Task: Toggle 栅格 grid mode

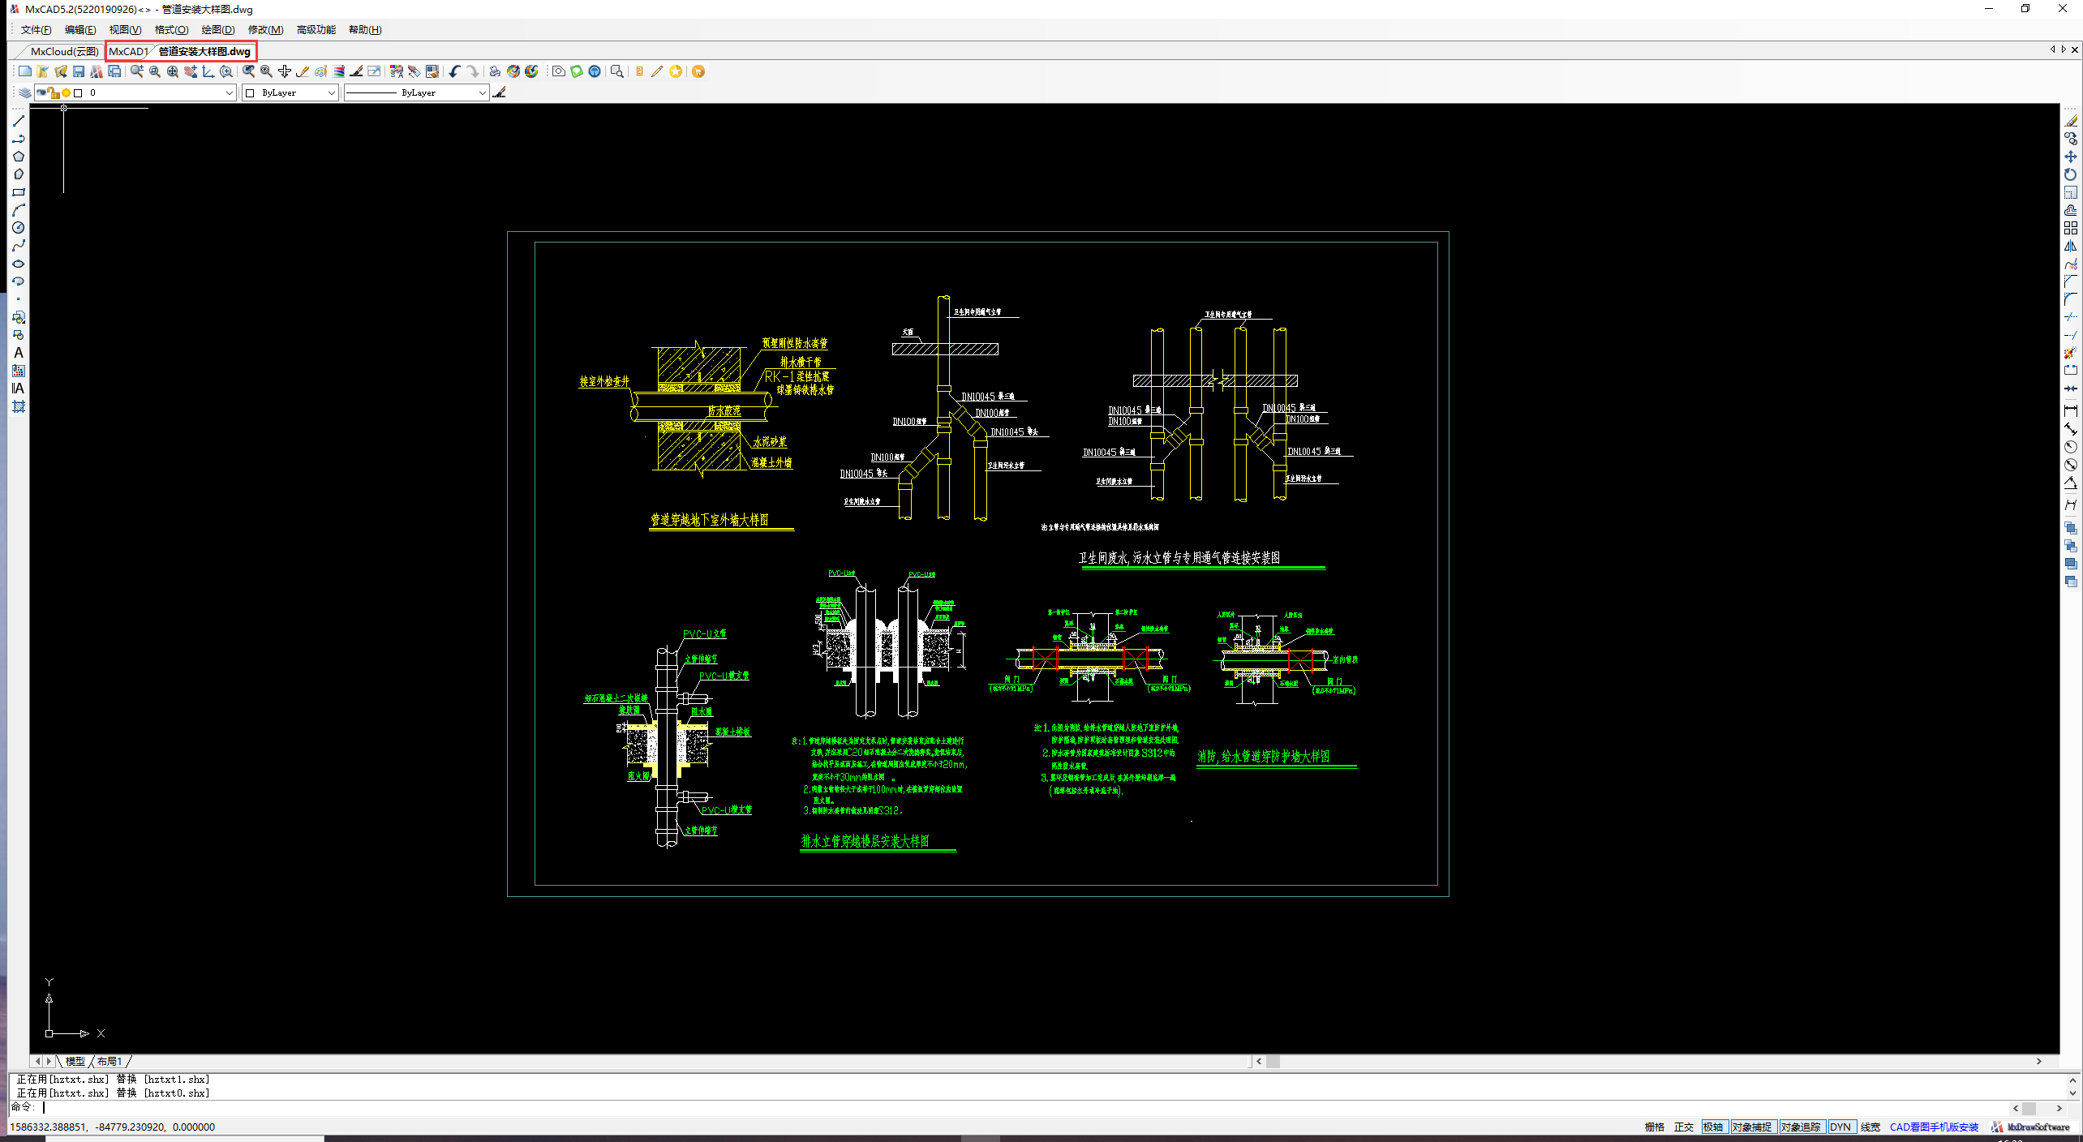Action: click(1655, 1127)
